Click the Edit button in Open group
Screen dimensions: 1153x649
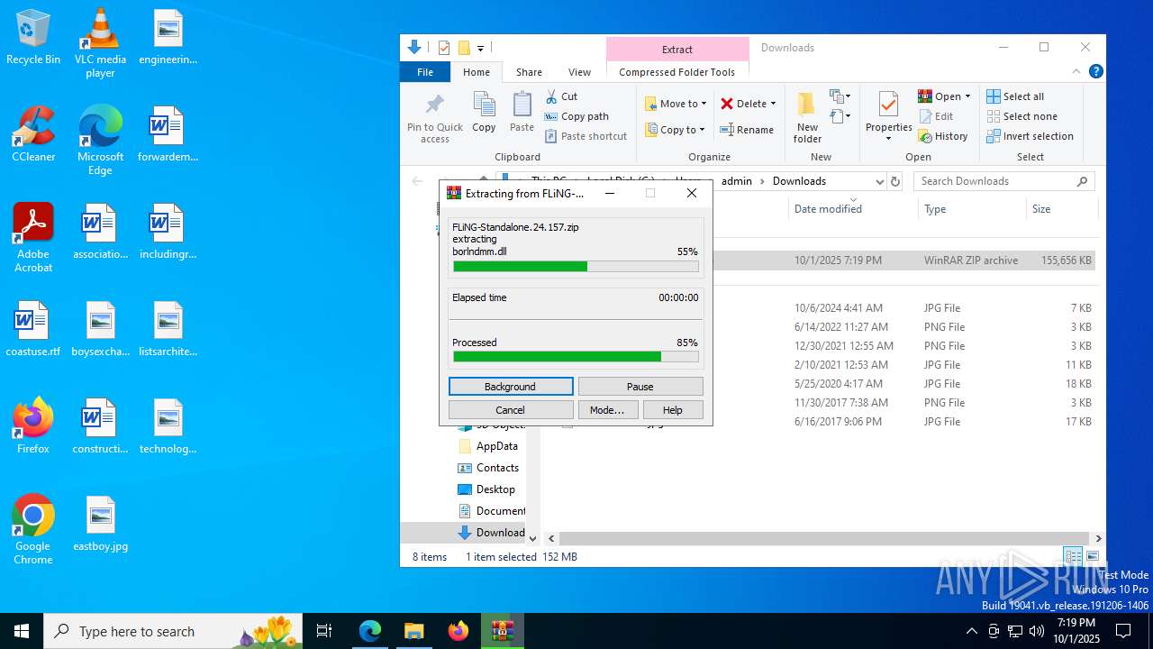936,116
